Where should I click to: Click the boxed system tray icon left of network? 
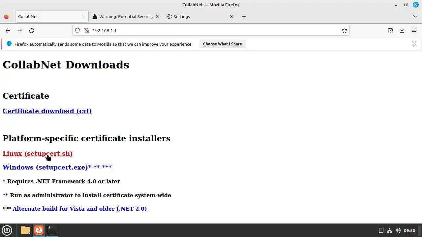click(381, 230)
